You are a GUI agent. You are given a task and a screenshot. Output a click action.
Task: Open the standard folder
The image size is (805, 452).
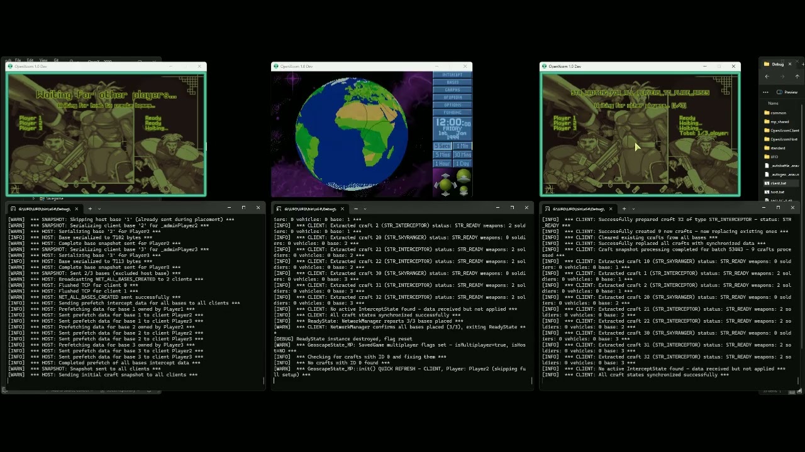pos(778,148)
